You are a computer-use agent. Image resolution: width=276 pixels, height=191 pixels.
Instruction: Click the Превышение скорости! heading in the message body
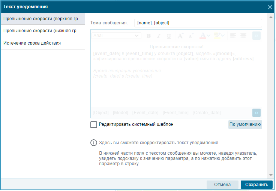(x=177, y=47)
